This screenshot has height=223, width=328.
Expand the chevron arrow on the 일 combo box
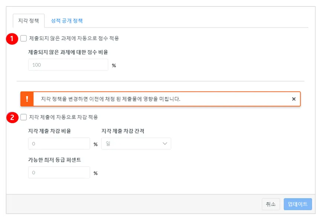pyautogui.click(x=165, y=144)
